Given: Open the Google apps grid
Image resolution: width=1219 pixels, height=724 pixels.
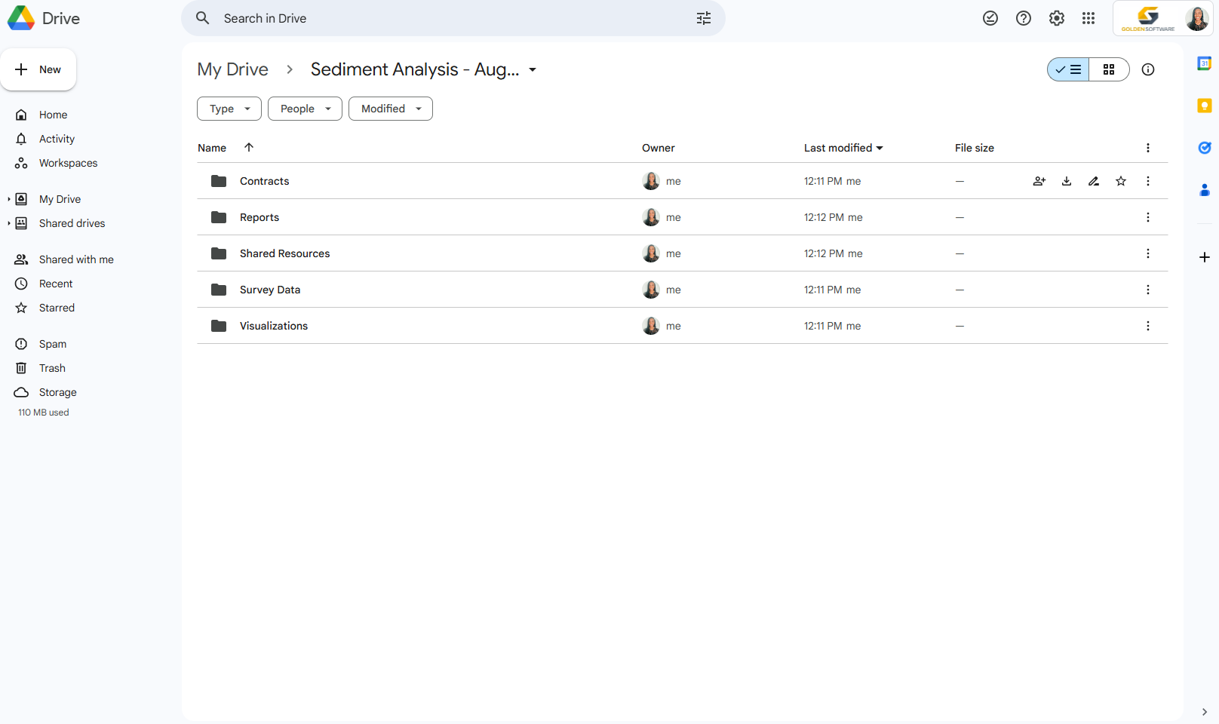Looking at the screenshot, I should point(1089,18).
